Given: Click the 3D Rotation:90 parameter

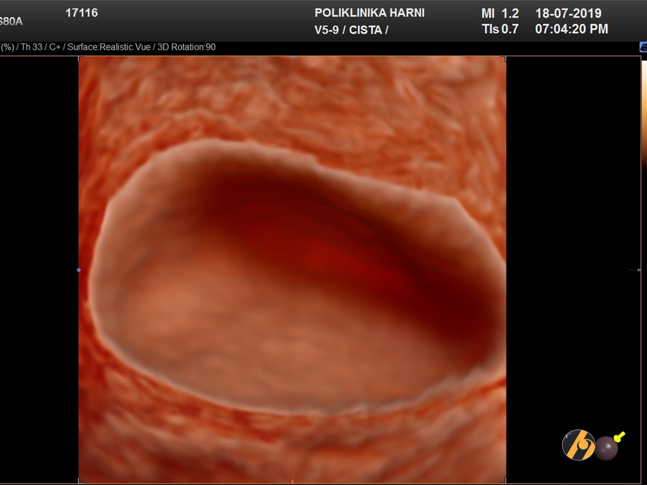Looking at the screenshot, I should 186,47.
